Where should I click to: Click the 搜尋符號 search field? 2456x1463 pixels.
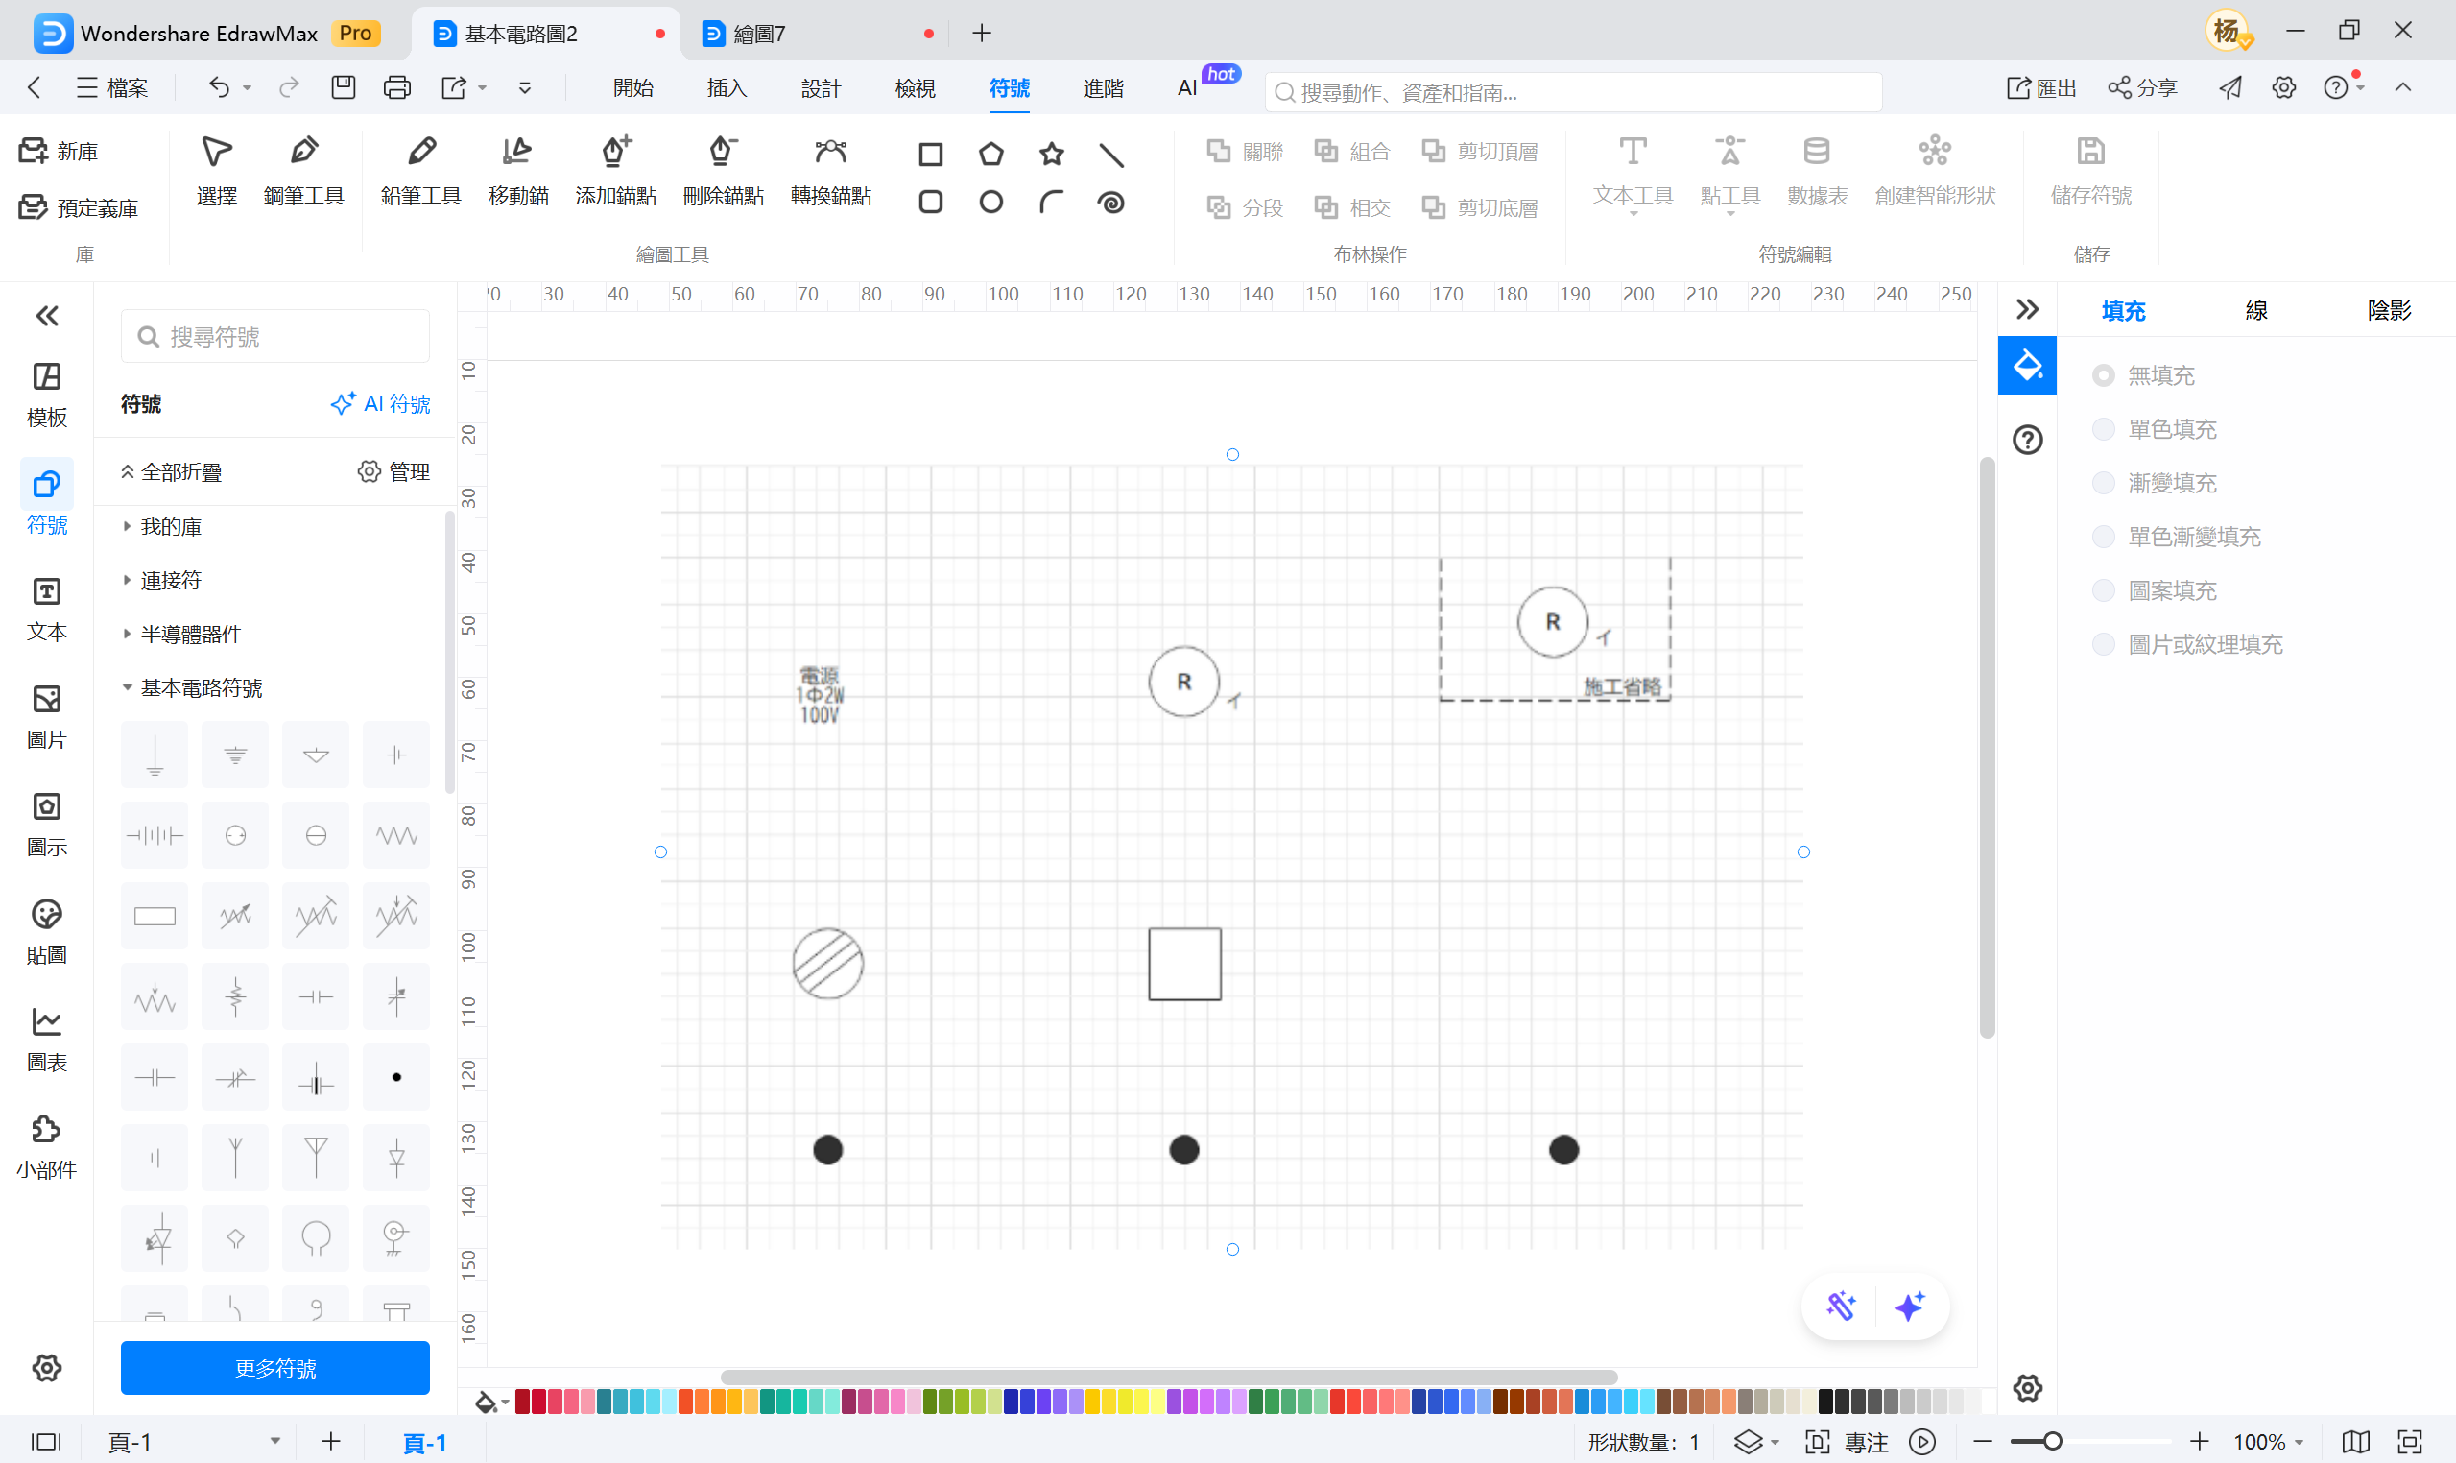[275, 337]
